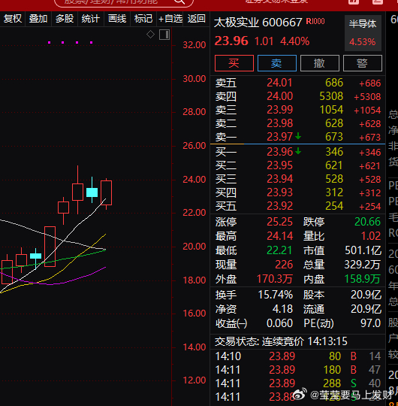
Task: Click the 内盘 value 158.9万
Action: [363, 279]
